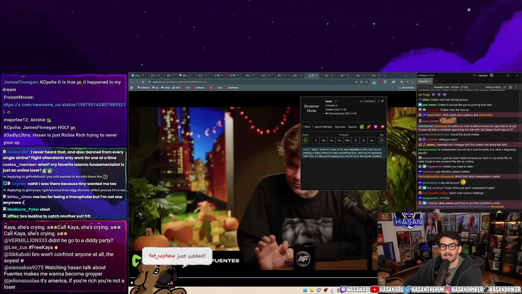The height and width of the screenshot is (294, 522).
Task: Click the Ban icon in usercard popup
Action: pyautogui.click(x=382, y=140)
